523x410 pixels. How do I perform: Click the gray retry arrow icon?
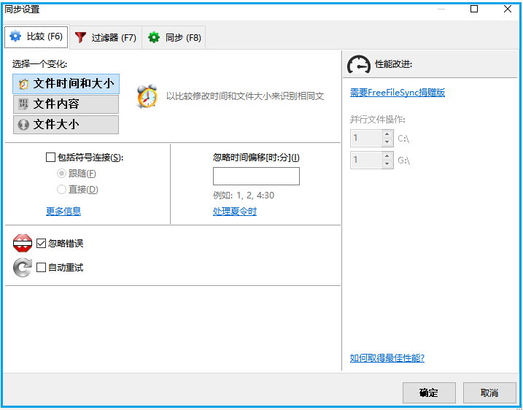(23, 268)
